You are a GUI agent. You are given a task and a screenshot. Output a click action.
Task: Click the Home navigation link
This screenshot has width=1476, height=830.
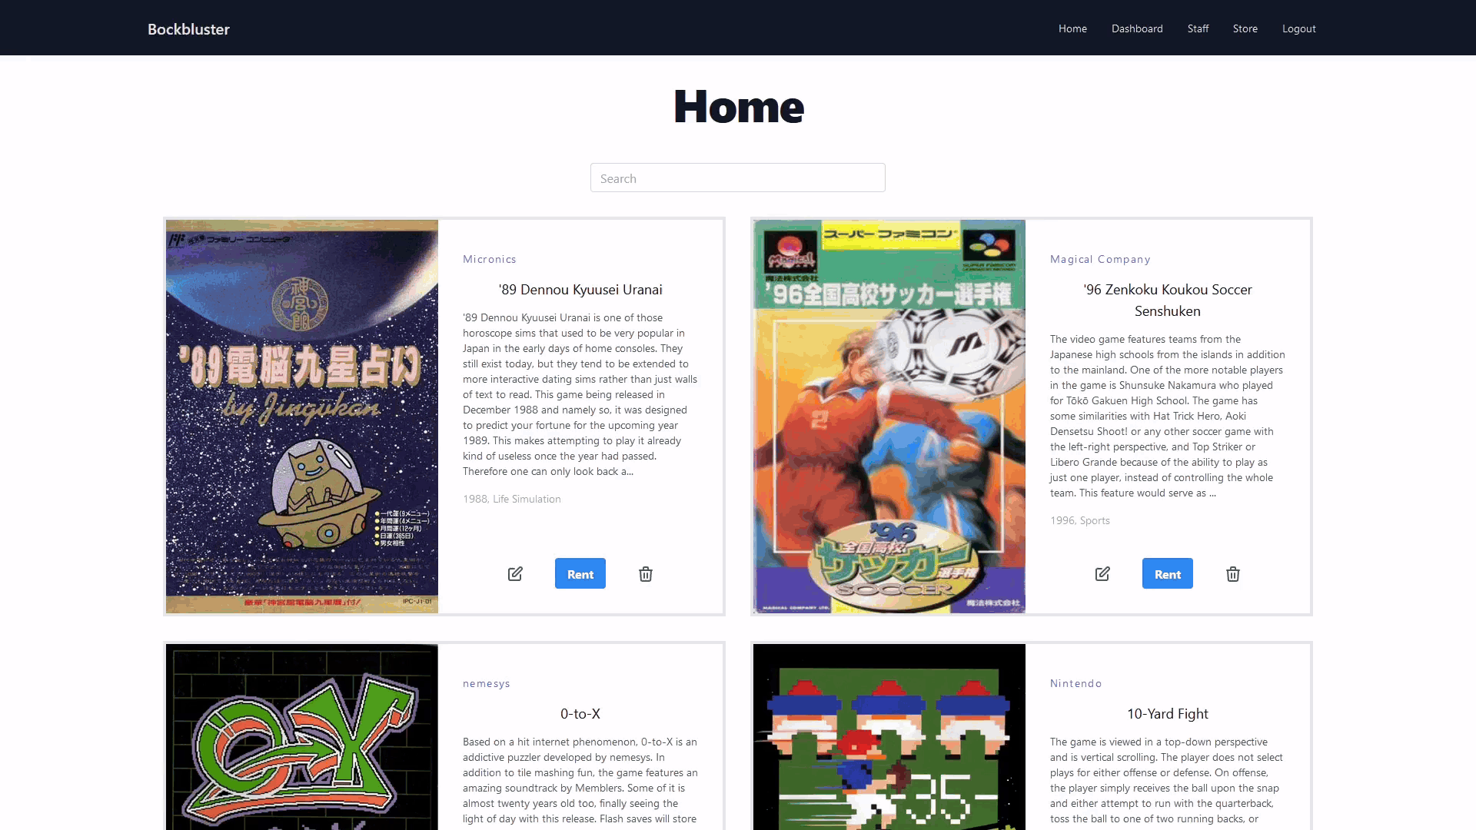[x=1072, y=28]
